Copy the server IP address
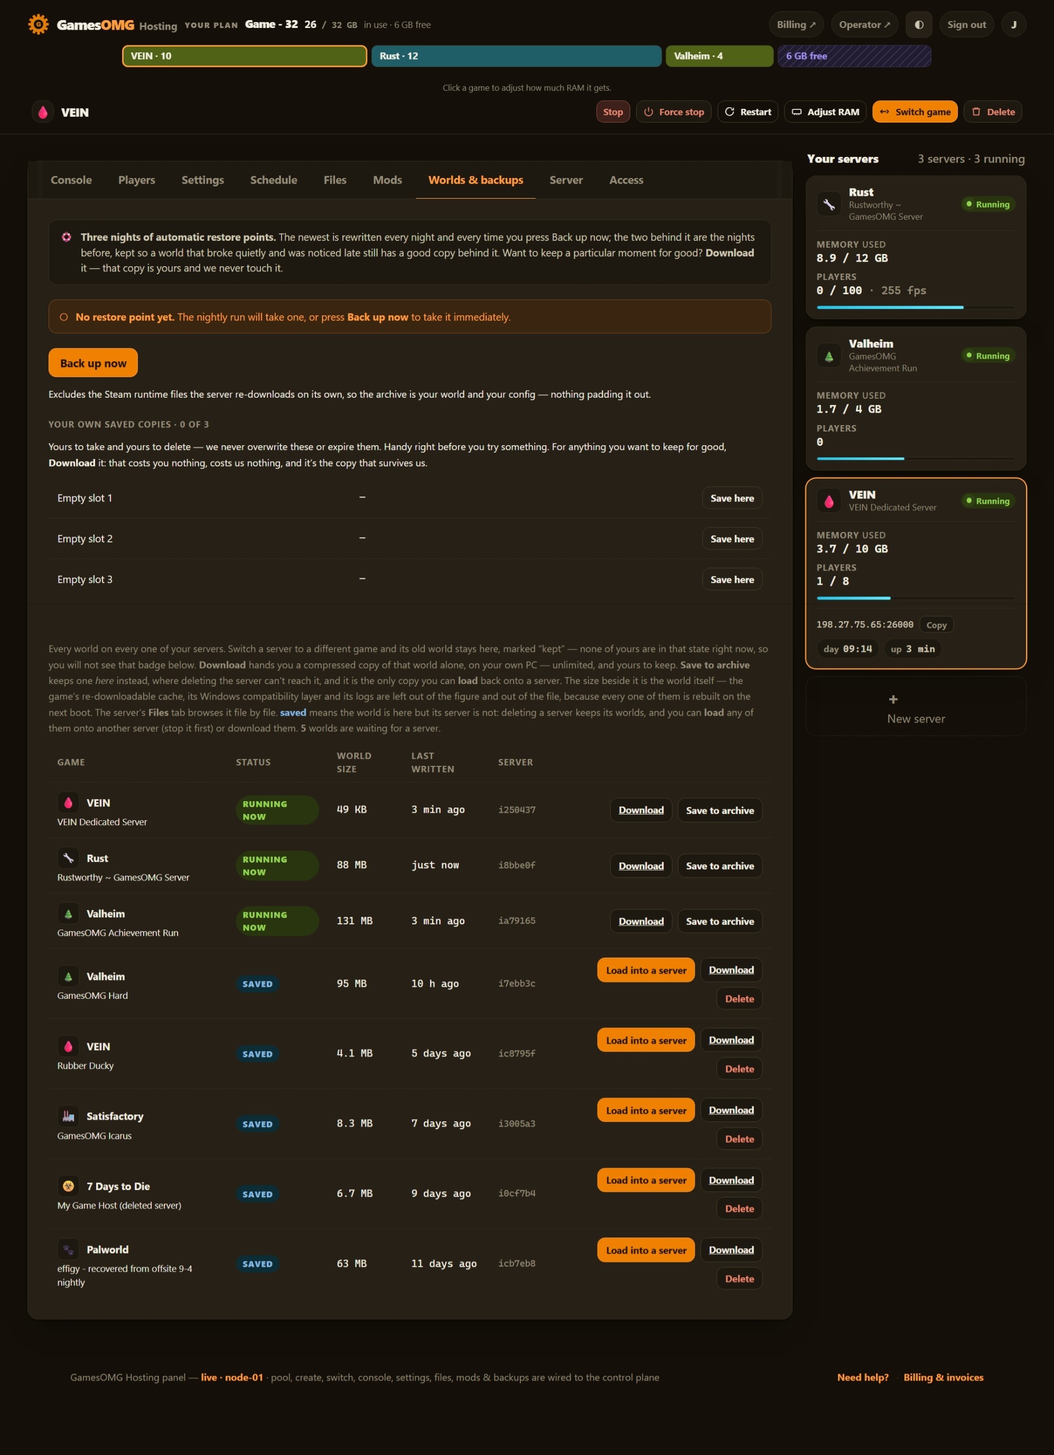Screen dimensions: 1054x1455 point(937,625)
